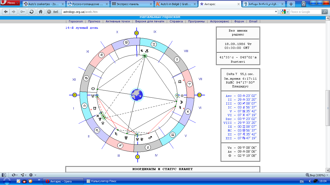Image resolution: width=330 pixels, height=185 pixels.
Task: Go forward to the next page
Action: pyautogui.click(x=13, y=12)
